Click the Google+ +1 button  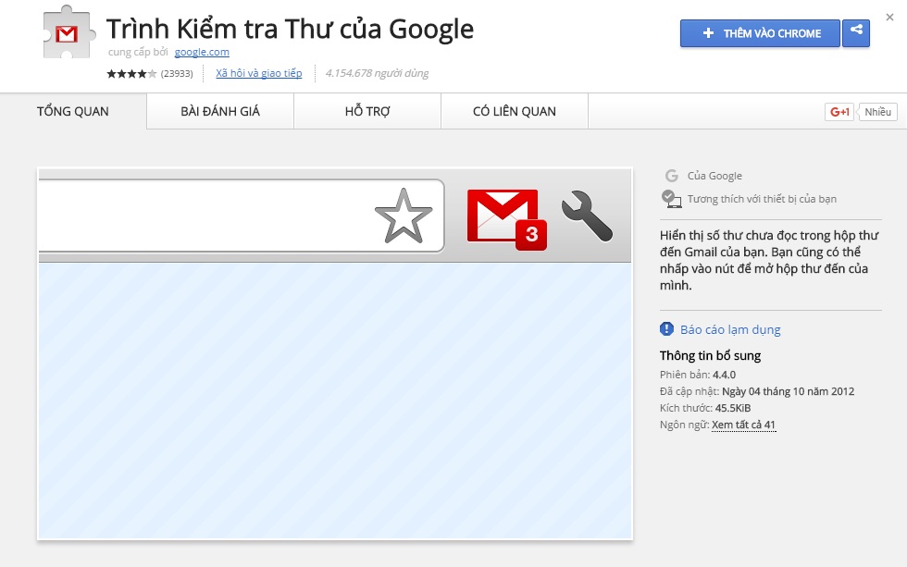click(x=839, y=112)
